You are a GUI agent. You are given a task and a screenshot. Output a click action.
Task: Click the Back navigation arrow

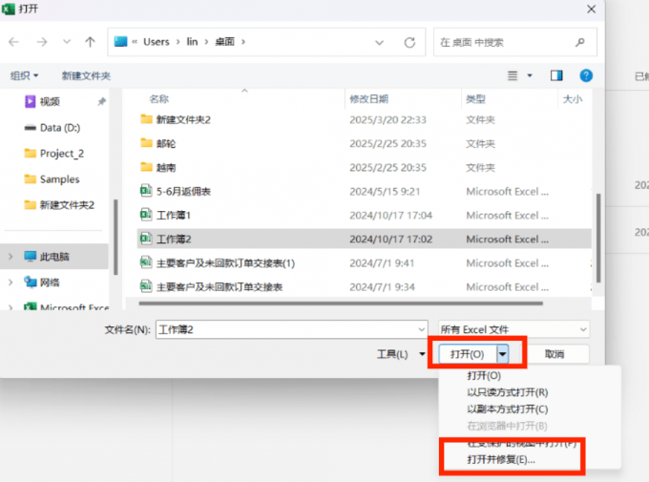tap(13, 42)
